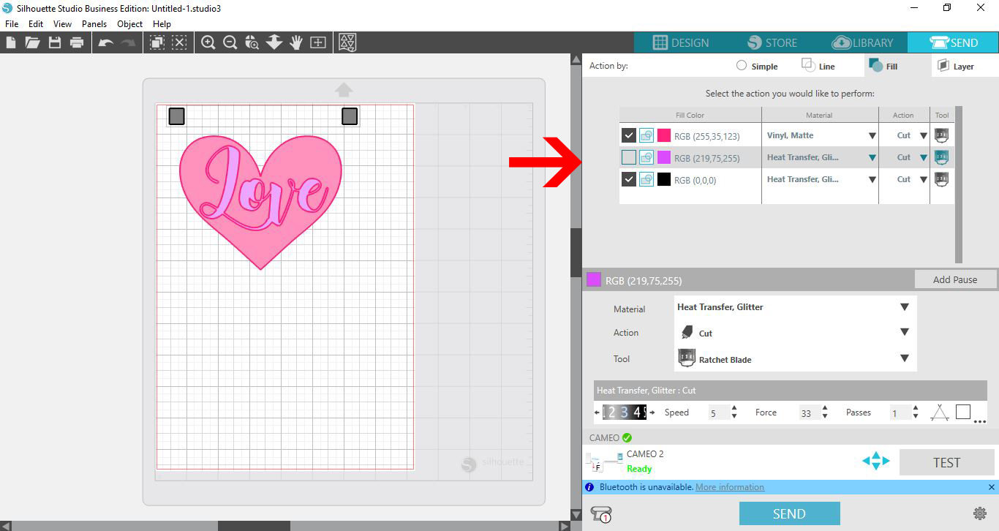Click the Force value field
Image resolution: width=999 pixels, height=531 pixels.
coord(808,413)
